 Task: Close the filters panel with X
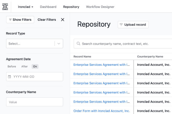[x=63, y=20]
